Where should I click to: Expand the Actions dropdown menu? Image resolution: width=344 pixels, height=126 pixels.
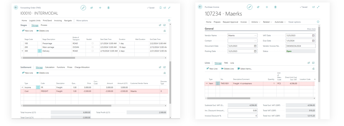tap(256, 22)
